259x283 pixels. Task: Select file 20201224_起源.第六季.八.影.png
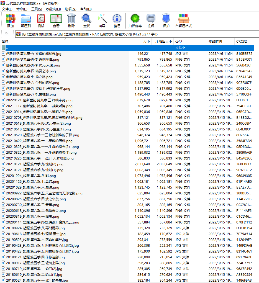[x=31, y=176]
